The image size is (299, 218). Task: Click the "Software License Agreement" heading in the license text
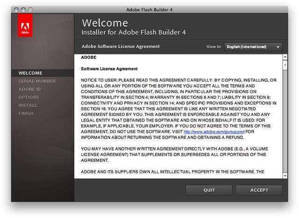click(x=109, y=69)
